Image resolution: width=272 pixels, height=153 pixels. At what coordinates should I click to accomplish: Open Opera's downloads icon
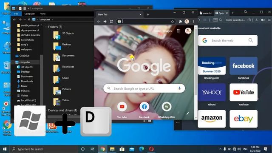[x=256, y=20]
